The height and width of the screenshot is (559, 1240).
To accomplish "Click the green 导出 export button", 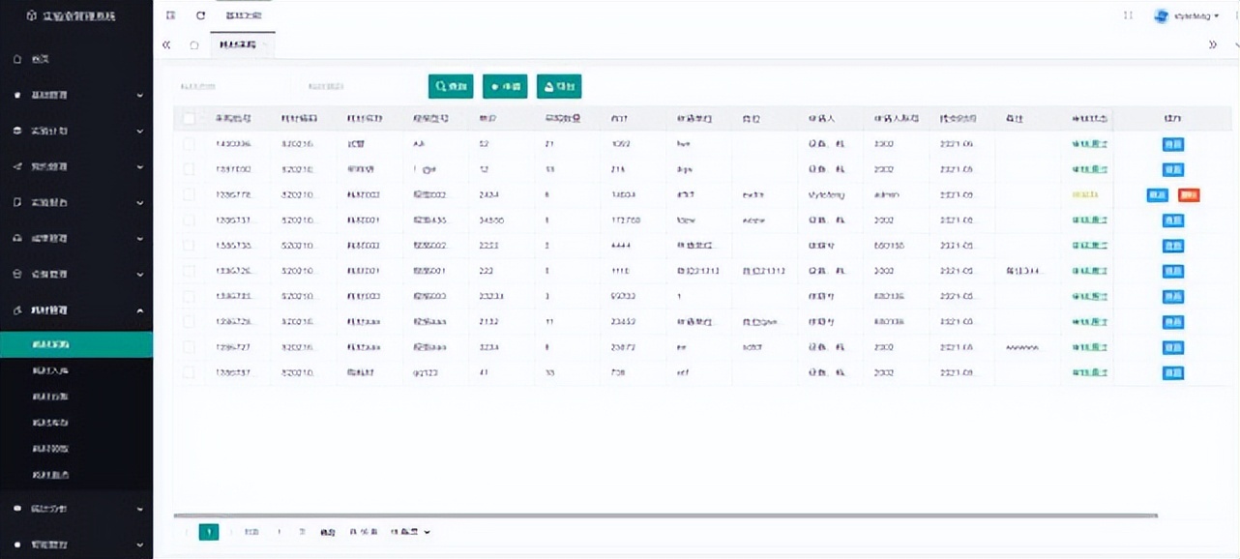I will point(559,86).
